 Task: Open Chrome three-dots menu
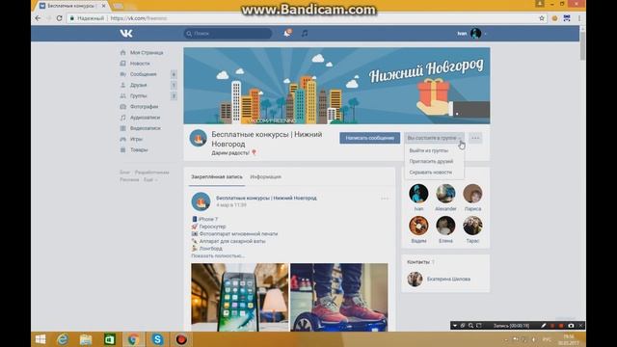coord(579,18)
